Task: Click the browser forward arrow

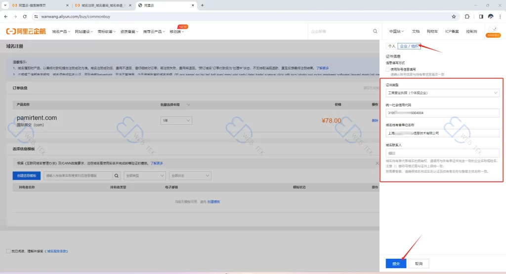Action: pyautogui.click(x=15, y=16)
